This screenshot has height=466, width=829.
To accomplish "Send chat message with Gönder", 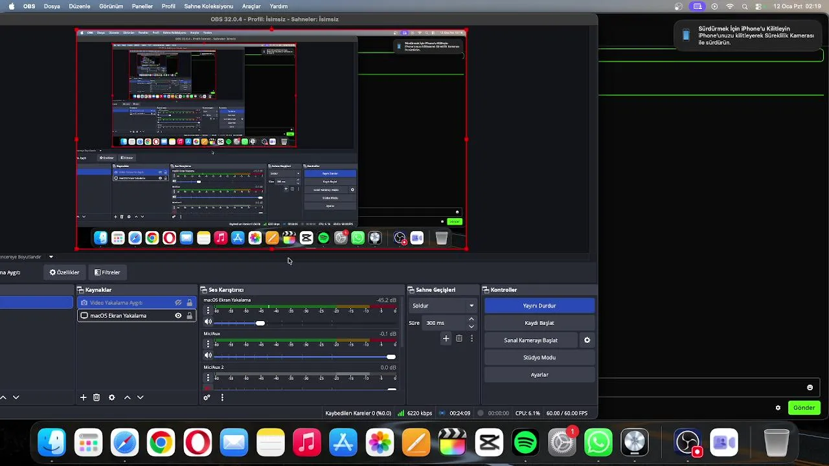I will (804, 408).
